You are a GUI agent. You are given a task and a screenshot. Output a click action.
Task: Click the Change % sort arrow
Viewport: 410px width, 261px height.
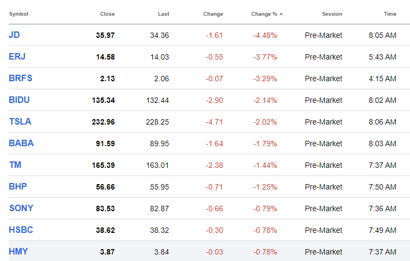click(281, 14)
